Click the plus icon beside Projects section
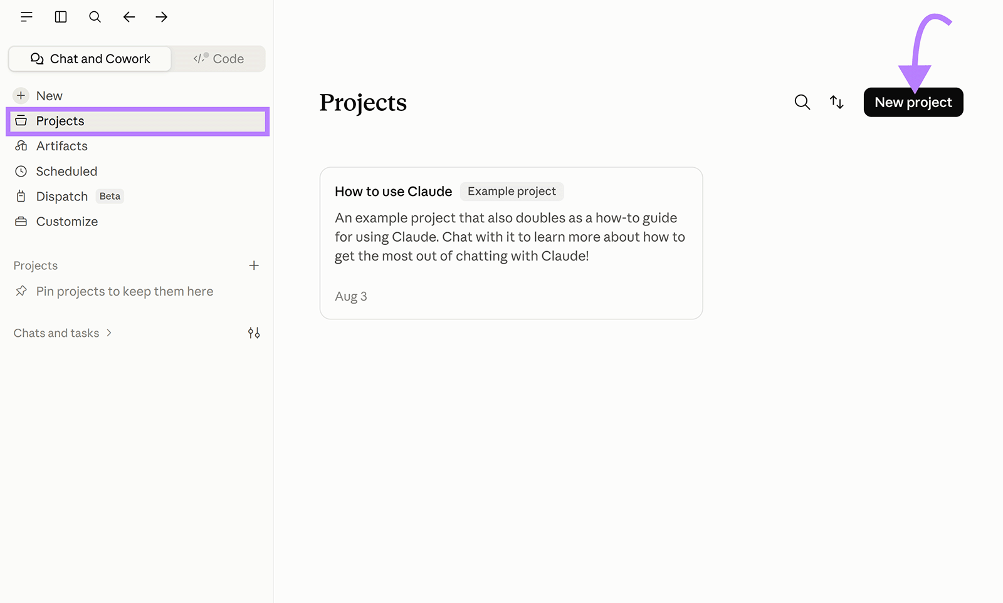 [254, 265]
